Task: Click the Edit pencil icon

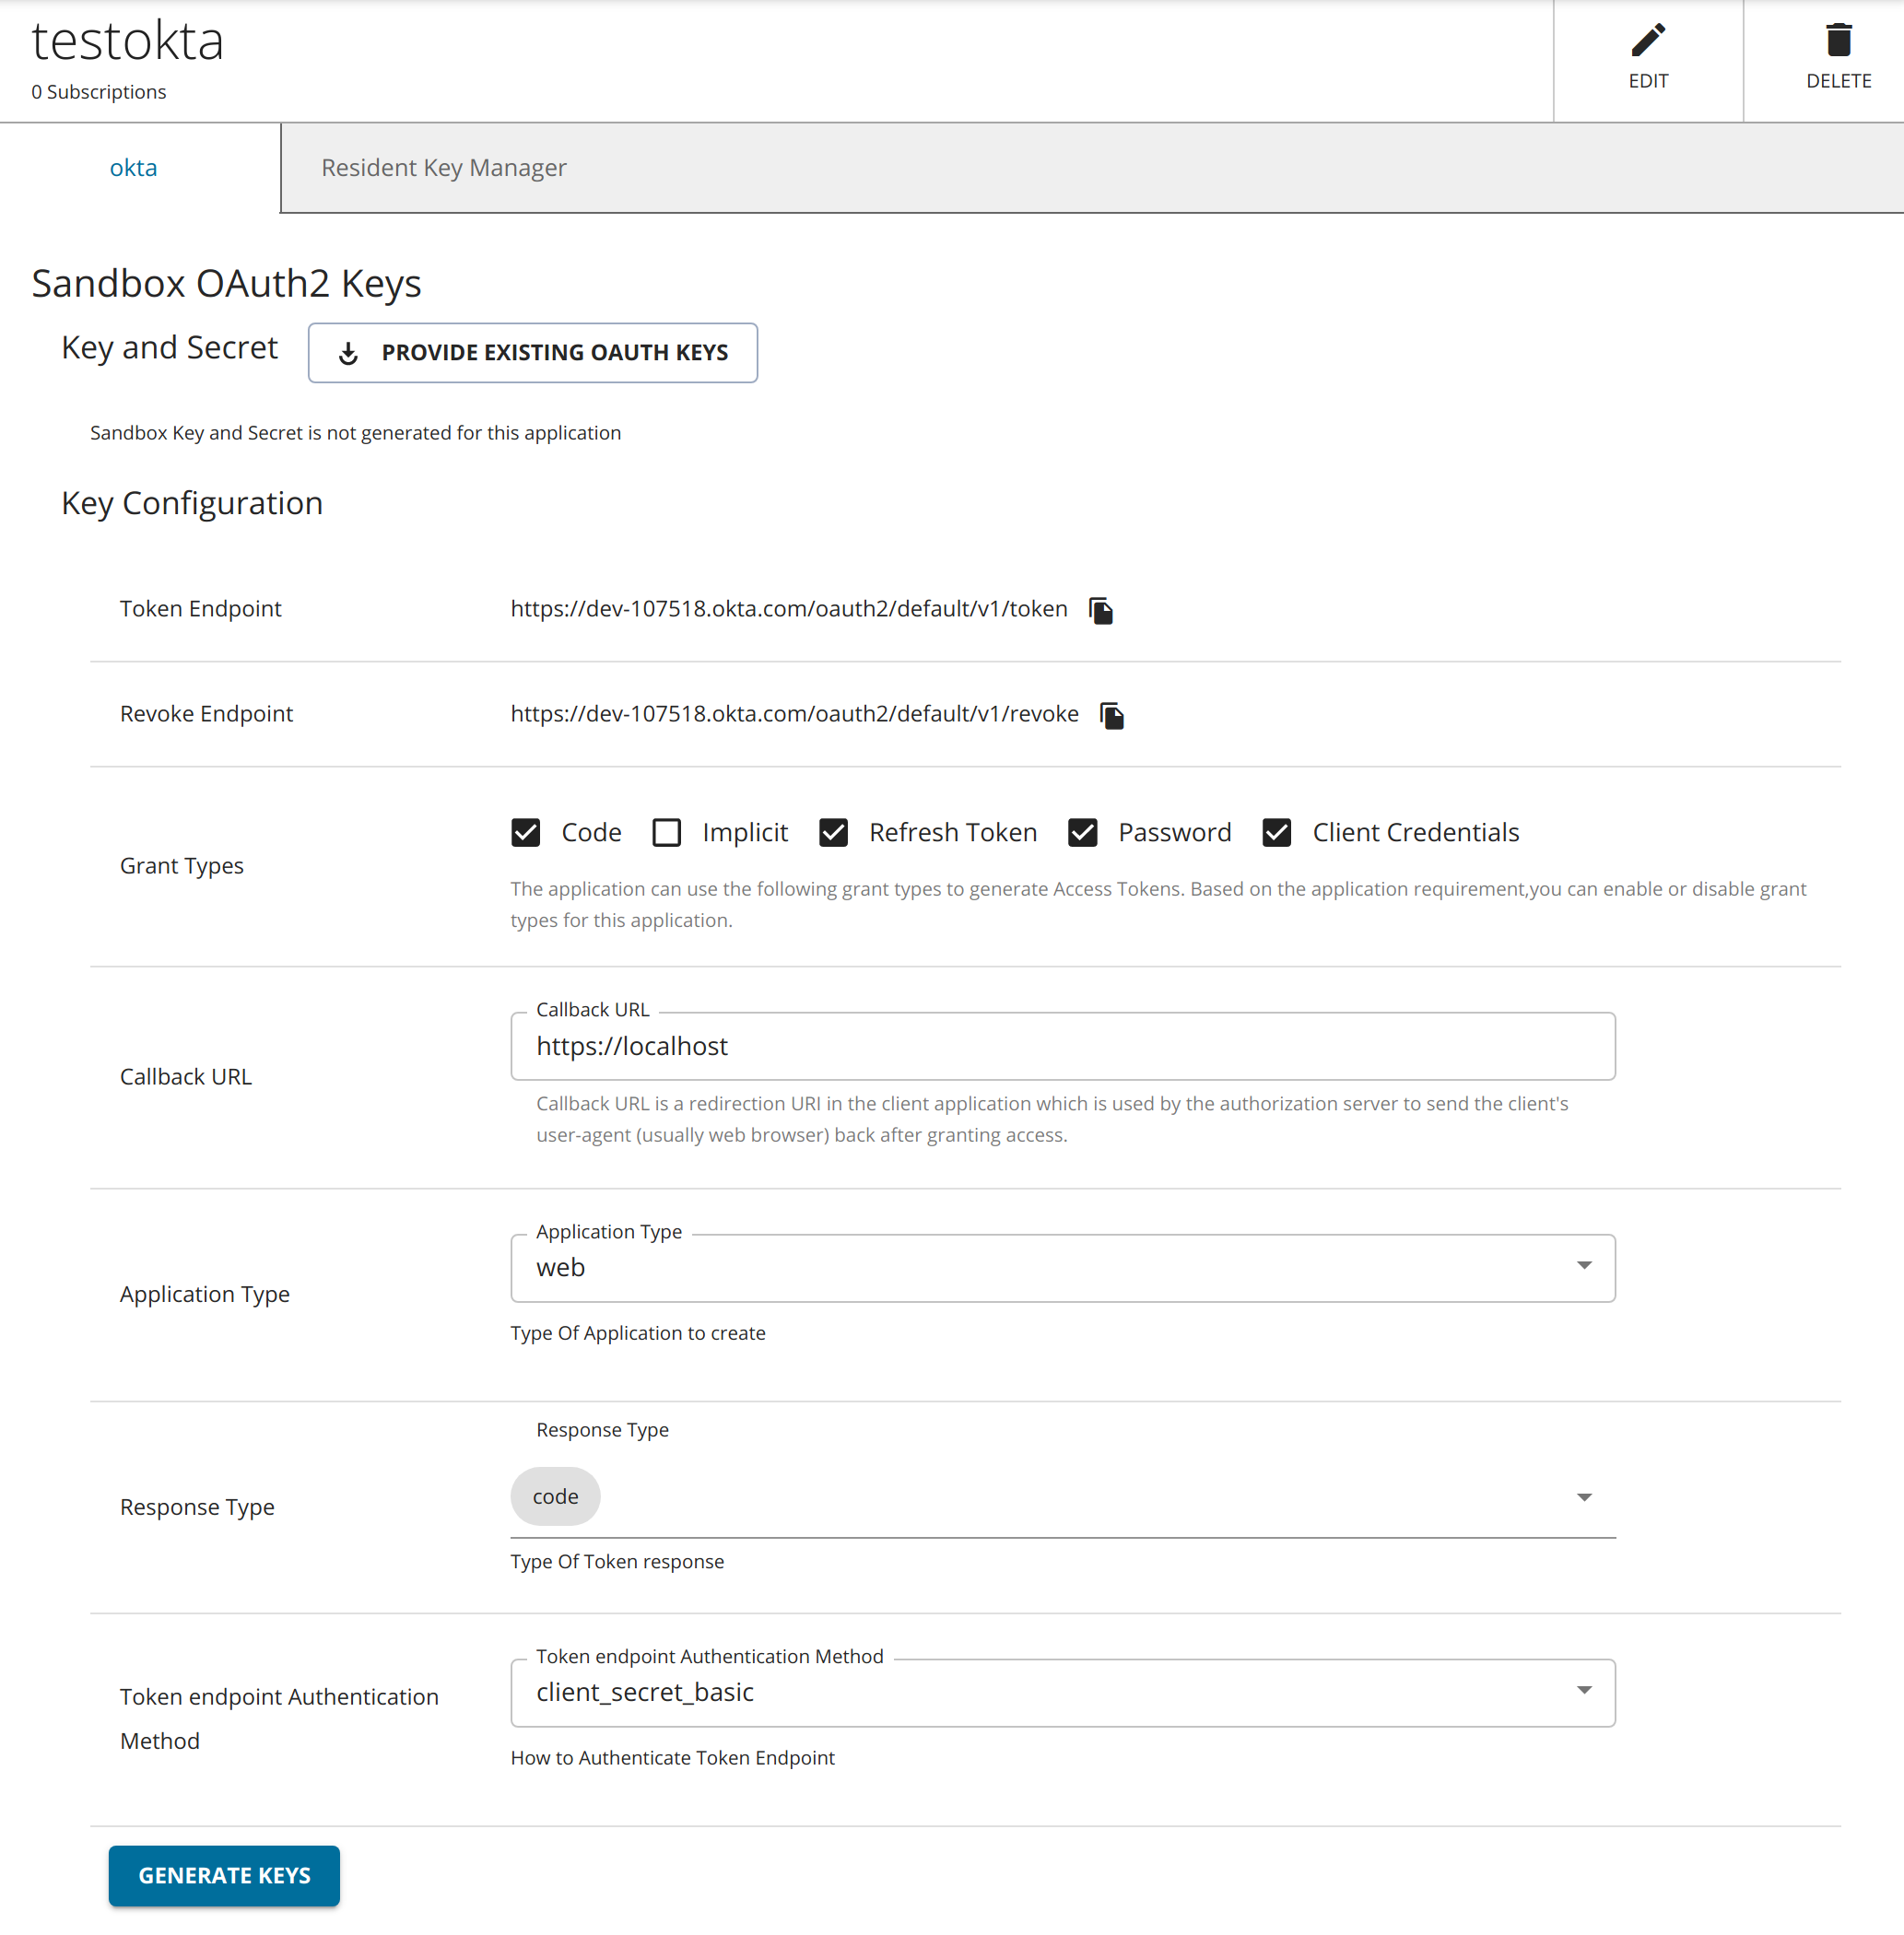Action: [x=1648, y=42]
